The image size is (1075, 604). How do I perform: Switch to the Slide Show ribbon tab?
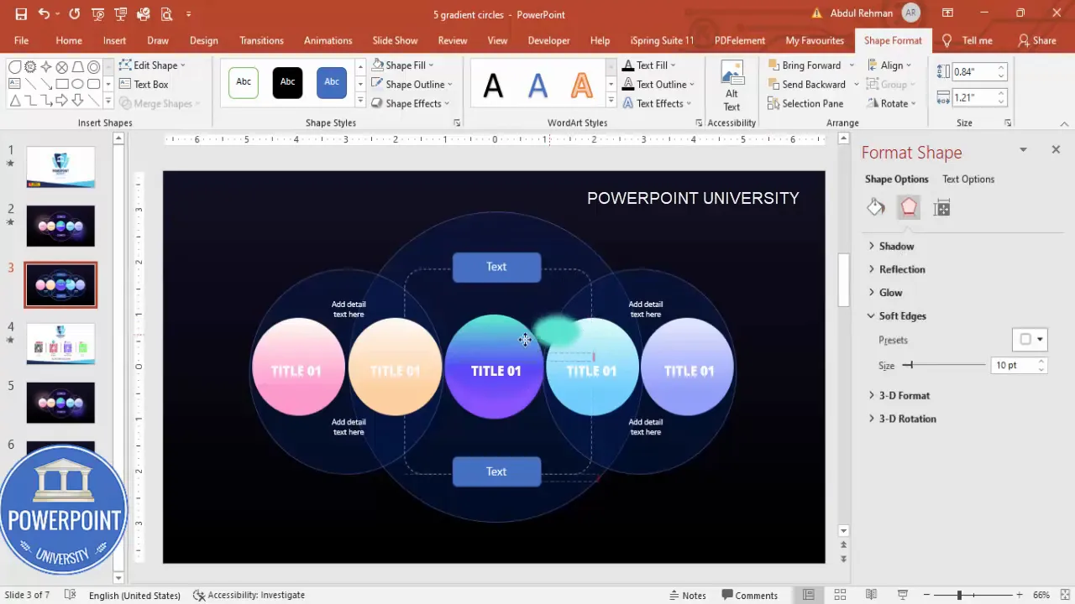(395, 40)
